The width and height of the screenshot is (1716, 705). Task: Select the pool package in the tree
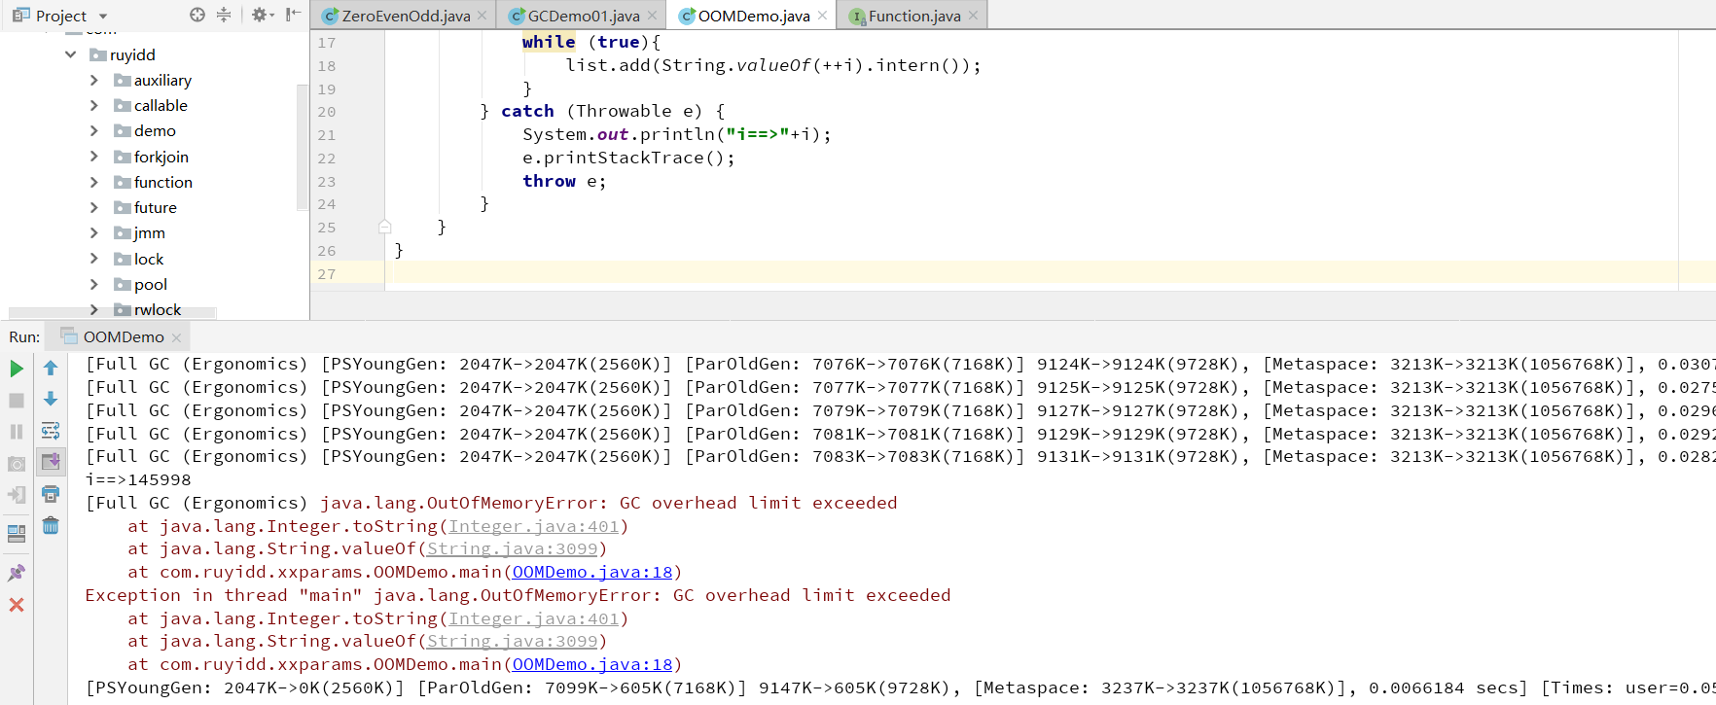151,284
